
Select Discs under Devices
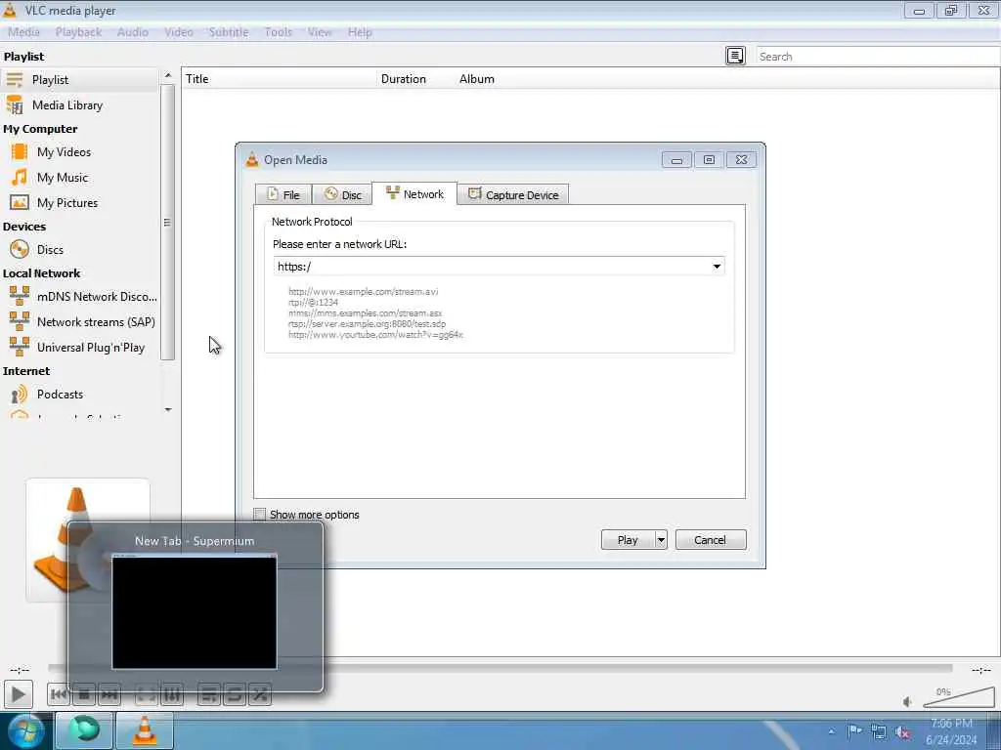(50, 249)
